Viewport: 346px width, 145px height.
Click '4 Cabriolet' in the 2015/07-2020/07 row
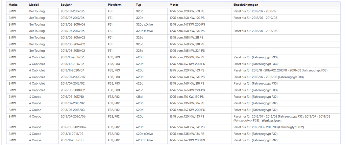pos(37,77)
